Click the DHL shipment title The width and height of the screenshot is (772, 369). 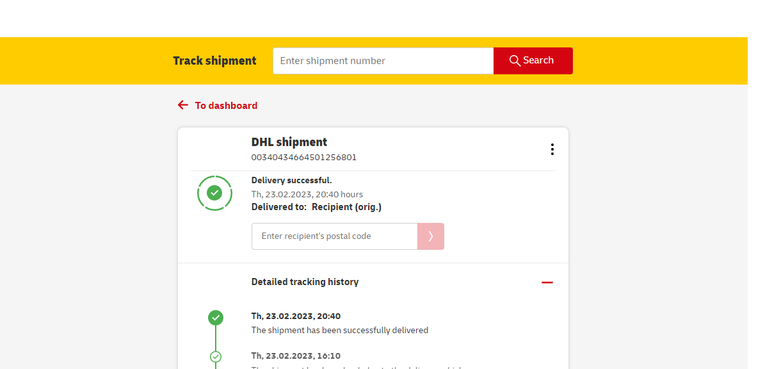[x=289, y=142]
